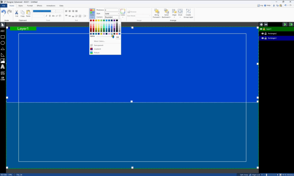Expand the Style dropdown set to Solid
This screenshot has height=176, width=294.
click(112, 13)
